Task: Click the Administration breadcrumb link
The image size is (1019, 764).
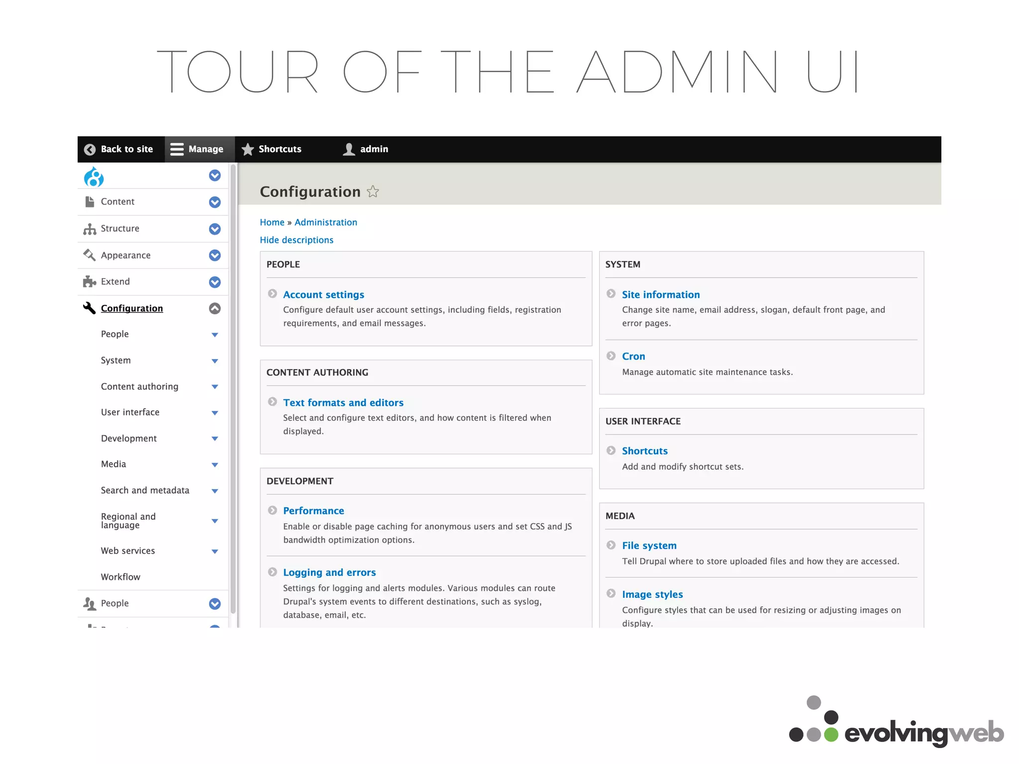Action: 326,222
